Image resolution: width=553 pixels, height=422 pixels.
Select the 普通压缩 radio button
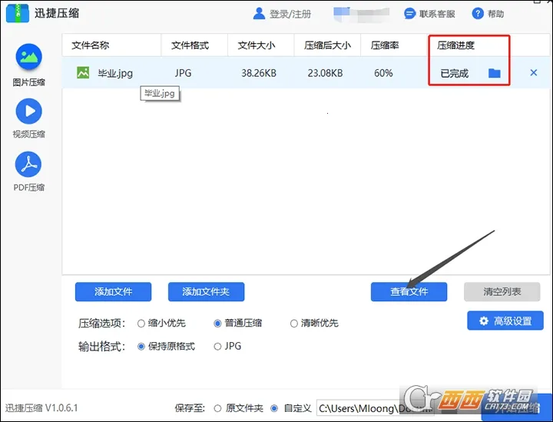[218, 323]
